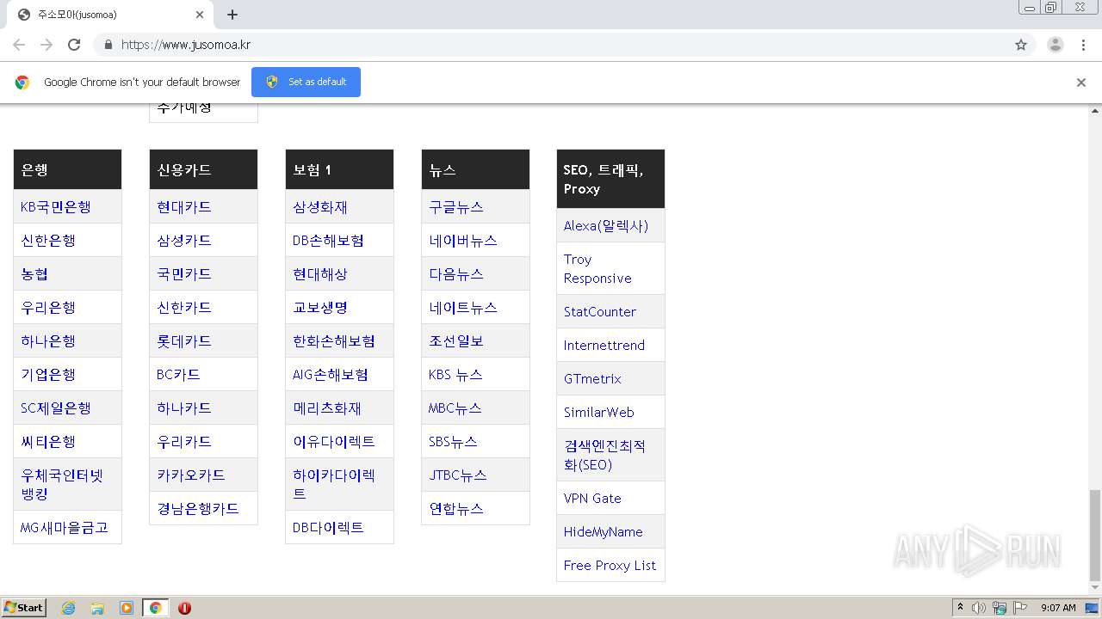Open the DB다이렉트 link
The width and height of the screenshot is (1102, 619).
(x=328, y=528)
